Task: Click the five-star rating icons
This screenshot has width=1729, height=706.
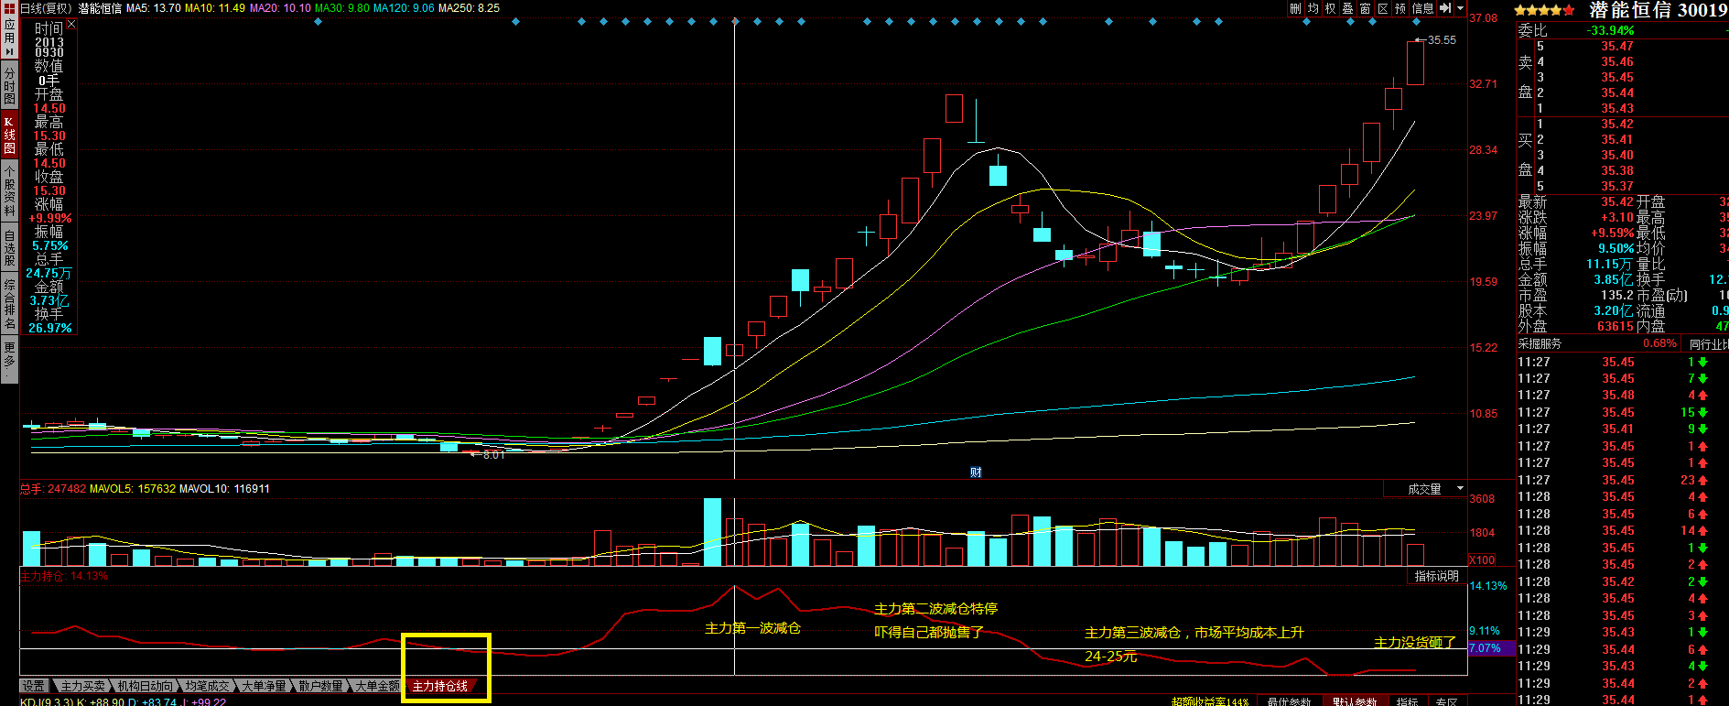Action: click(x=1545, y=10)
